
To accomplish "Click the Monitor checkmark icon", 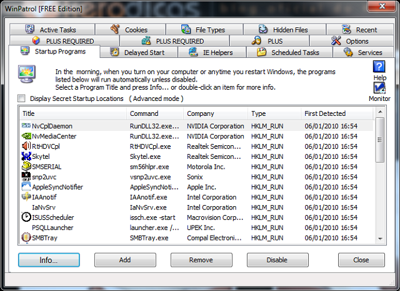I will [379, 88].
